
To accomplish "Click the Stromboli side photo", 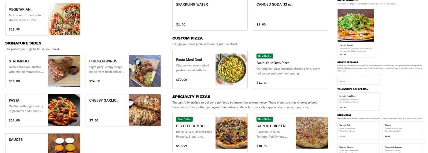I will 64,71.
